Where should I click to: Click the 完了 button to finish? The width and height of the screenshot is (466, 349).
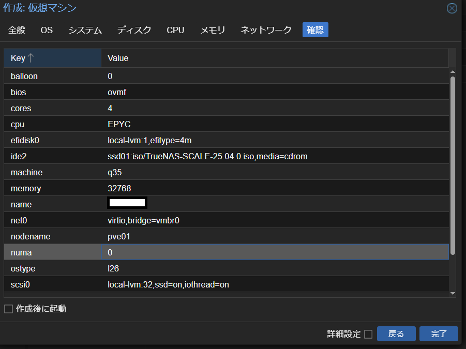tap(439, 334)
